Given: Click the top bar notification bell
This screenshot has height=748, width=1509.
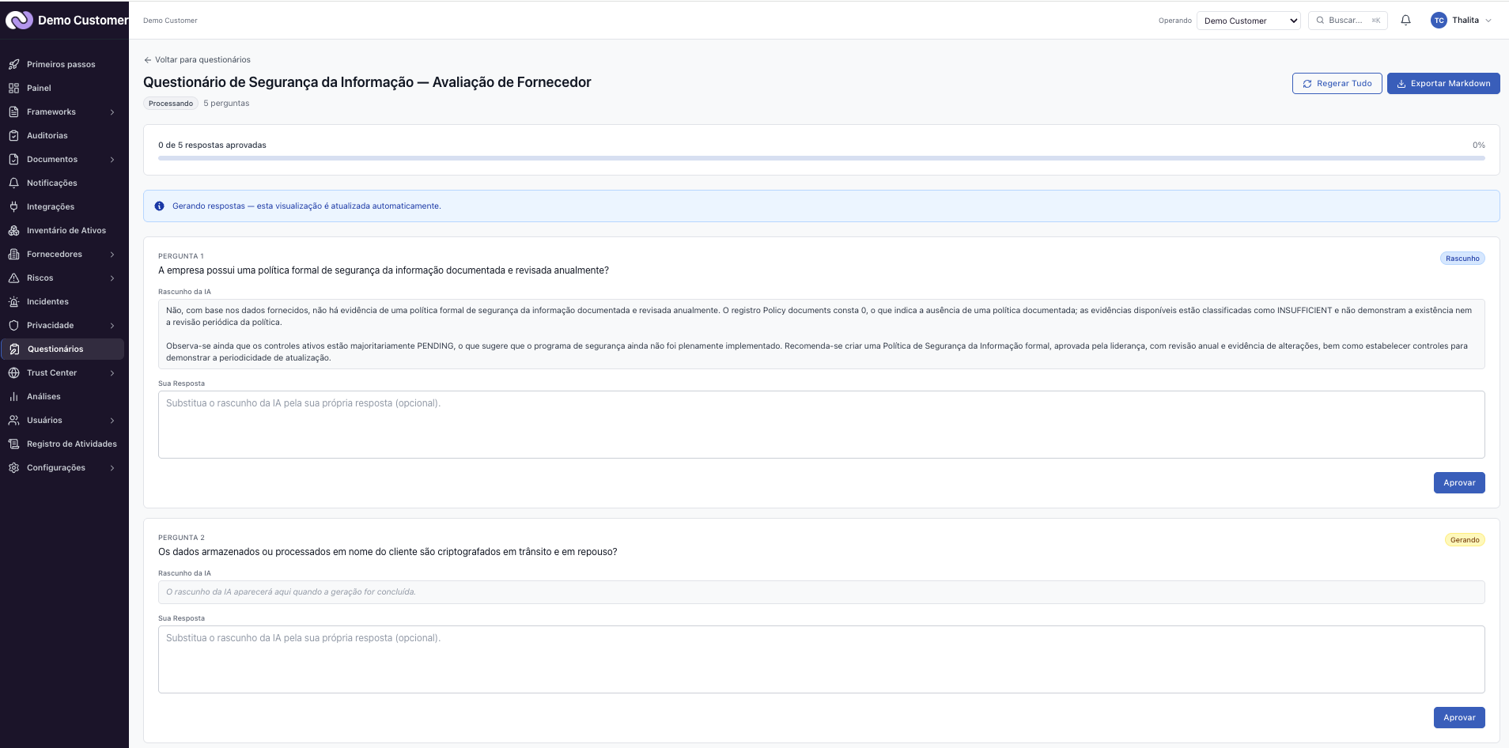Looking at the screenshot, I should (1405, 21).
